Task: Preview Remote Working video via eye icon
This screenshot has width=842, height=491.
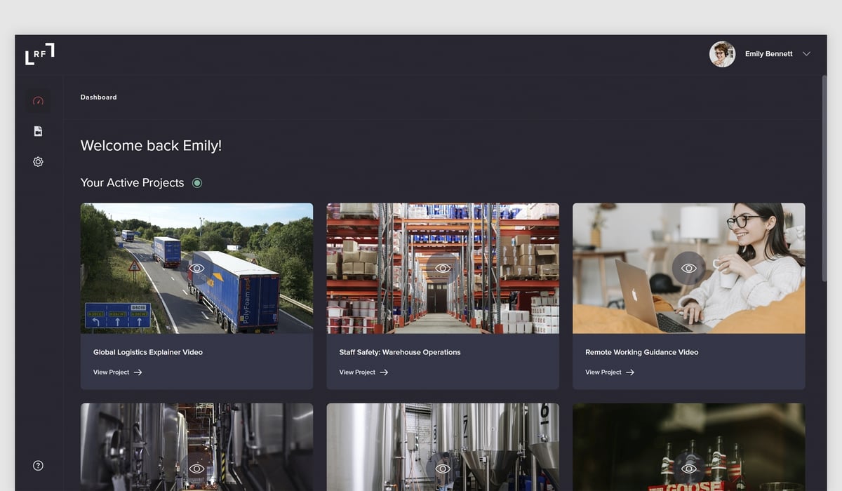Action: click(x=689, y=268)
